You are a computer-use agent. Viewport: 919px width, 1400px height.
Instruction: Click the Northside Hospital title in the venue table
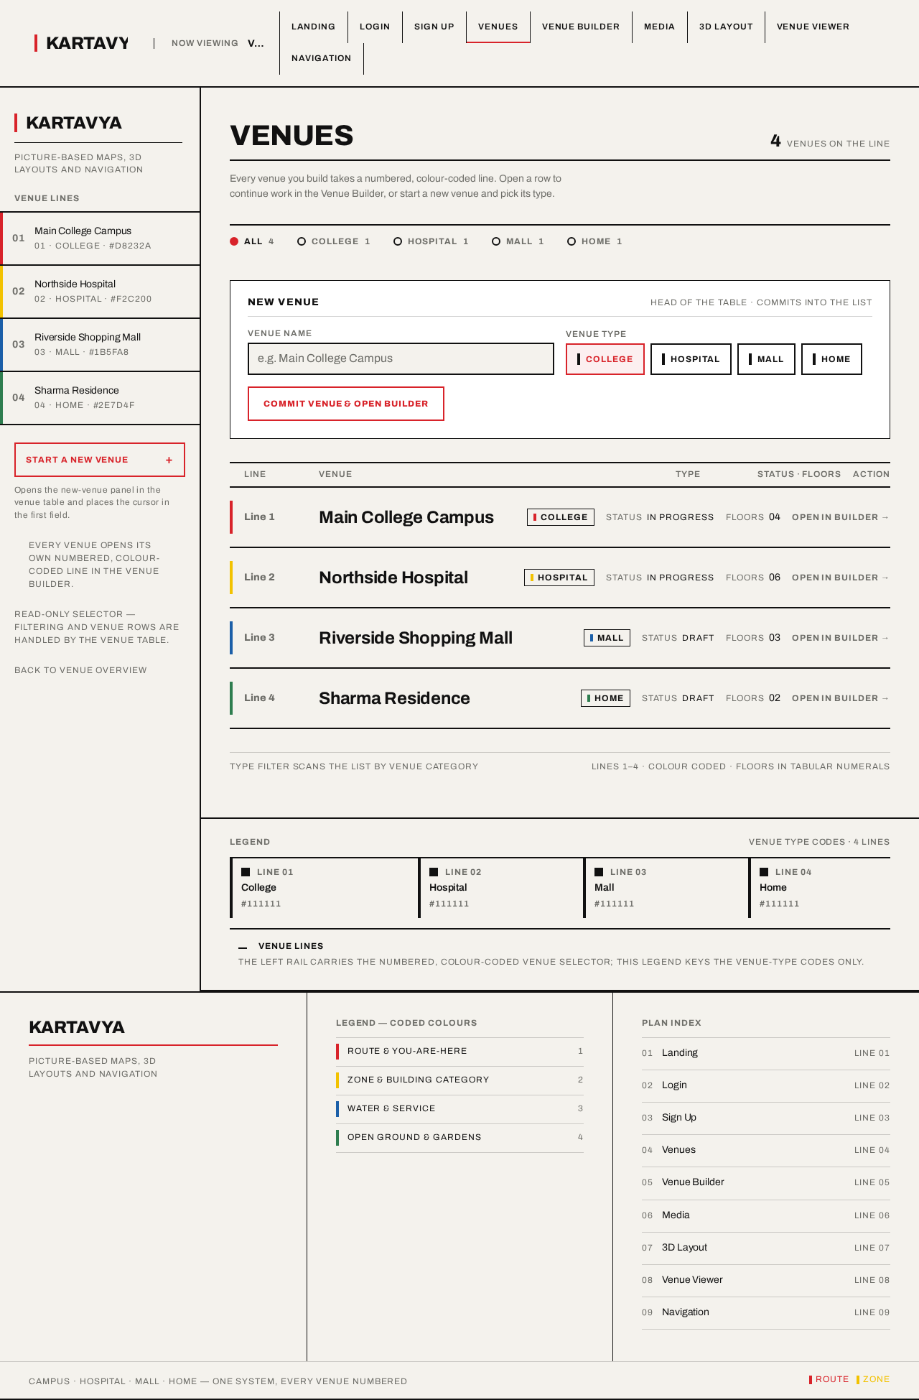click(393, 578)
